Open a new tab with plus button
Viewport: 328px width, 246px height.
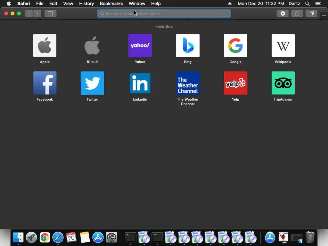point(324,15)
